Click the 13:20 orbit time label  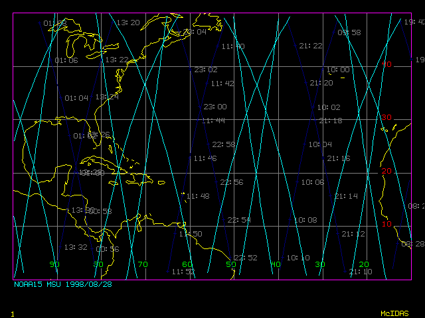128,23
